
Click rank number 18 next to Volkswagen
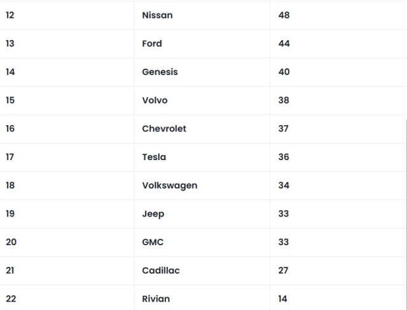[10, 185]
